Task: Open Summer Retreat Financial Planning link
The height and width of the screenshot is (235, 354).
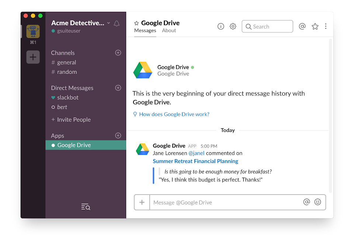Action: pos(195,161)
